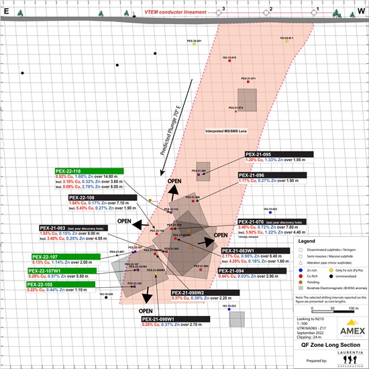The height and width of the screenshot is (369, 369).
Task: Click the Only Fe rich yellow legend dot
Action: (331, 270)
